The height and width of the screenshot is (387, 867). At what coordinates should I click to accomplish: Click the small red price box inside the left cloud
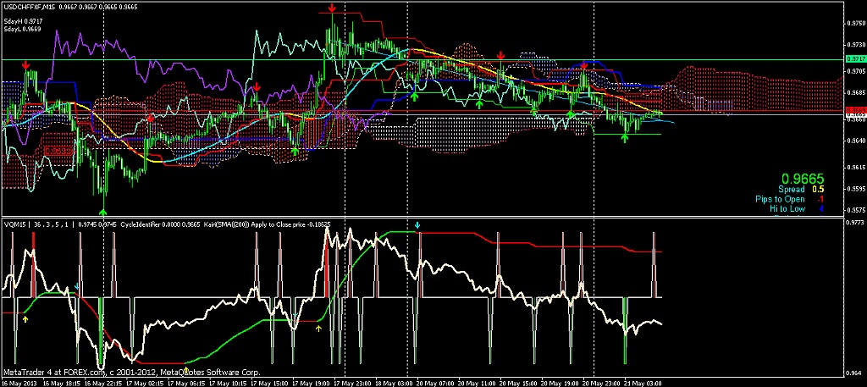click(58, 151)
